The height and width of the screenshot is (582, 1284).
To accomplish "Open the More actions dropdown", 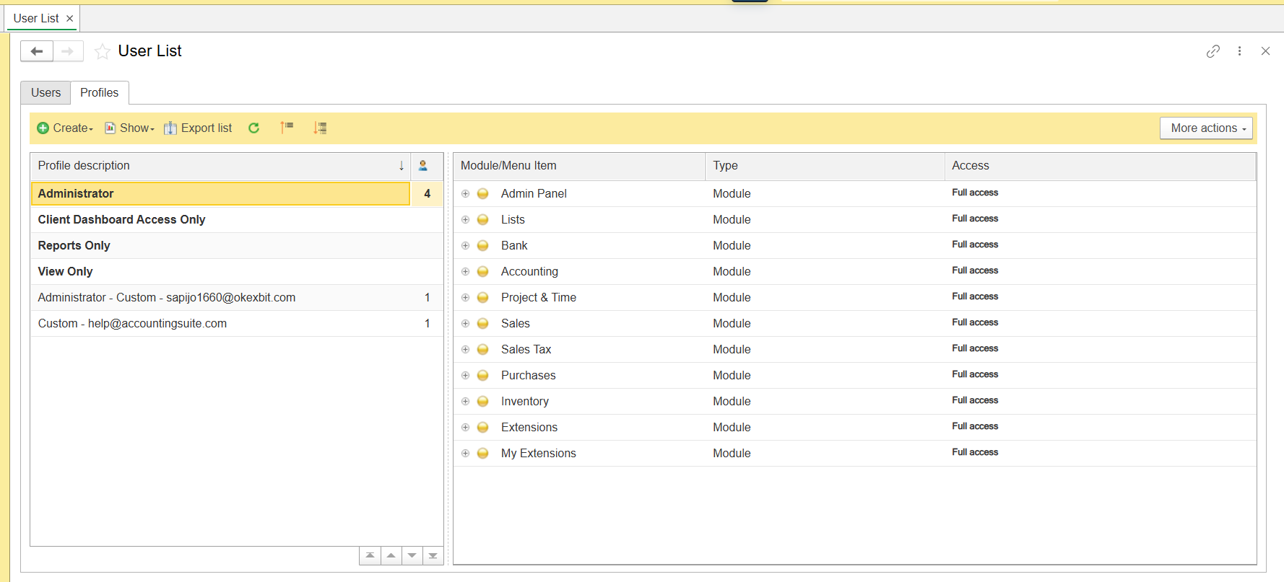I will tap(1206, 128).
